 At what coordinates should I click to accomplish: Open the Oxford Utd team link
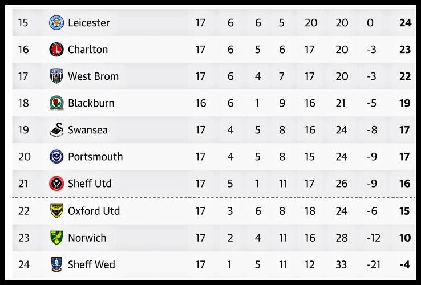click(94, 211)
